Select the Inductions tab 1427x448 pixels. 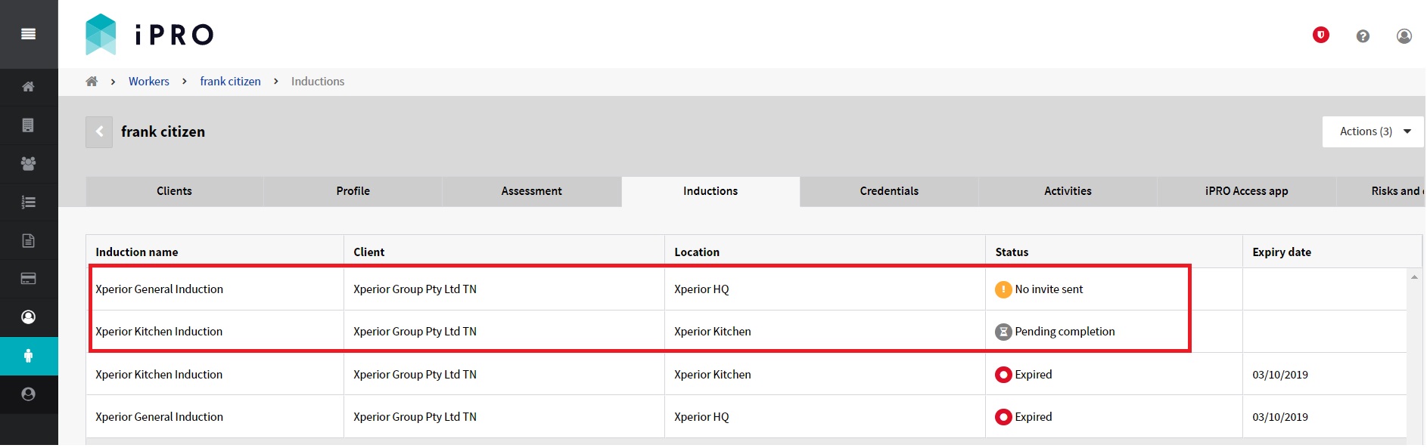[x=710, y=191]
